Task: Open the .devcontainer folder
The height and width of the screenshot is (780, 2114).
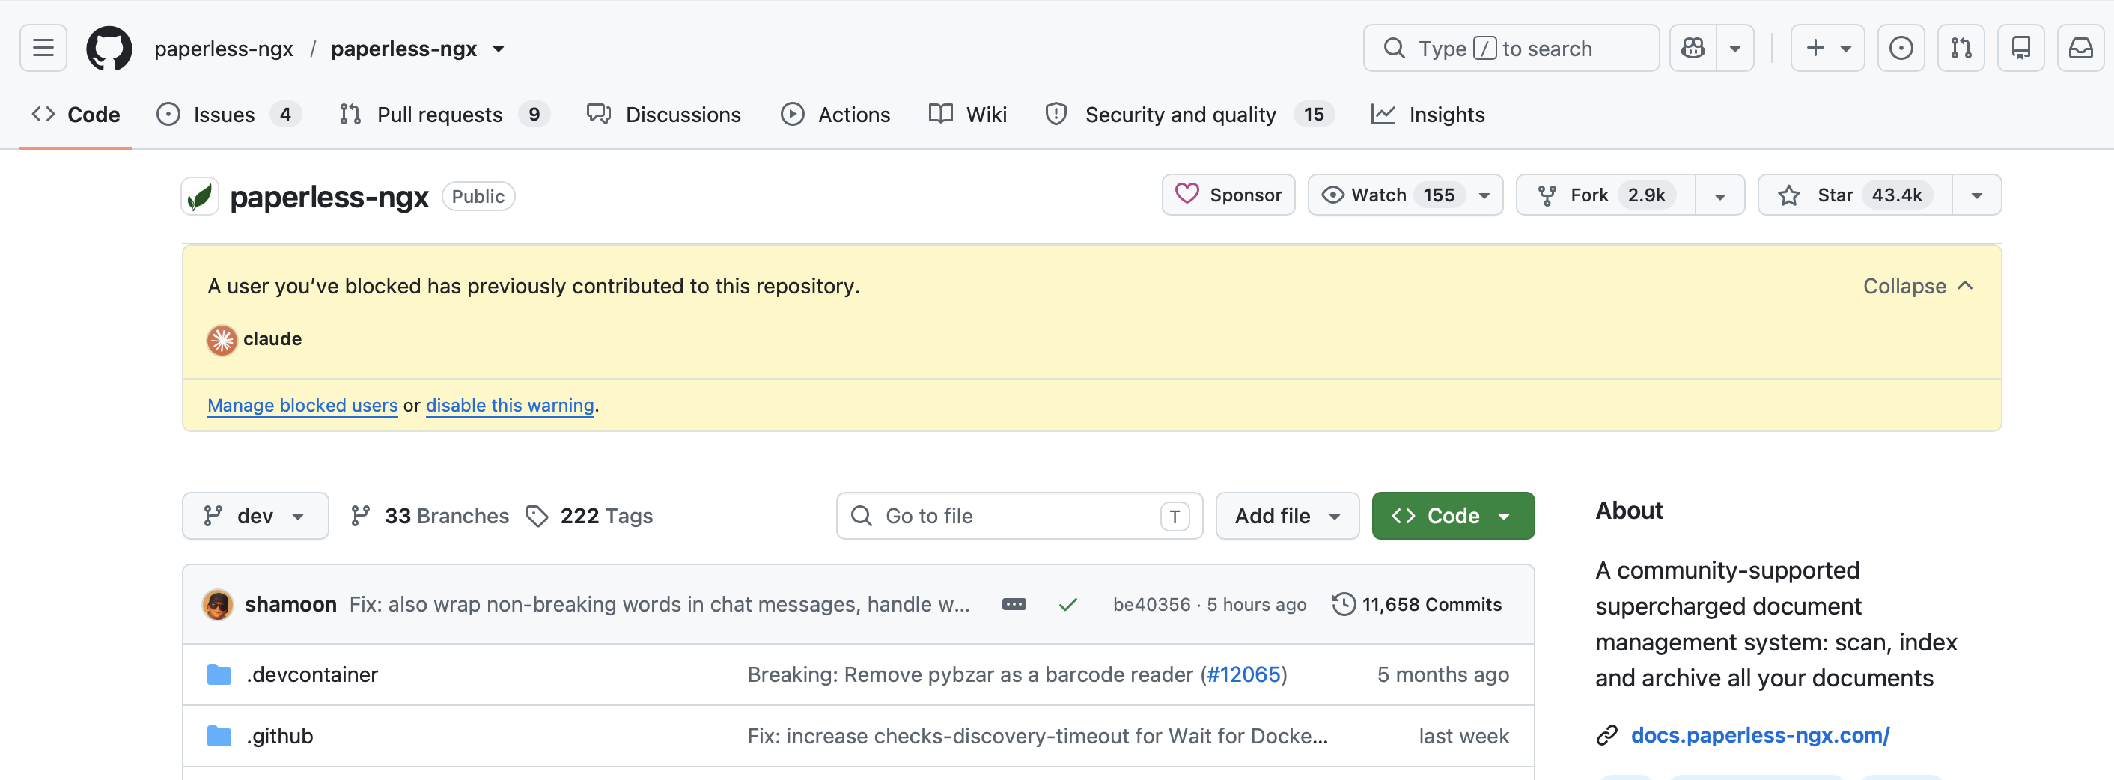Action: 312,674
